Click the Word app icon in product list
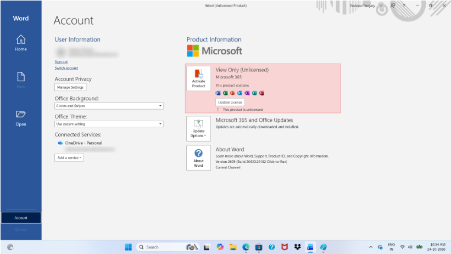This screenshot has height=254, width=451. (x=218, y=93)
